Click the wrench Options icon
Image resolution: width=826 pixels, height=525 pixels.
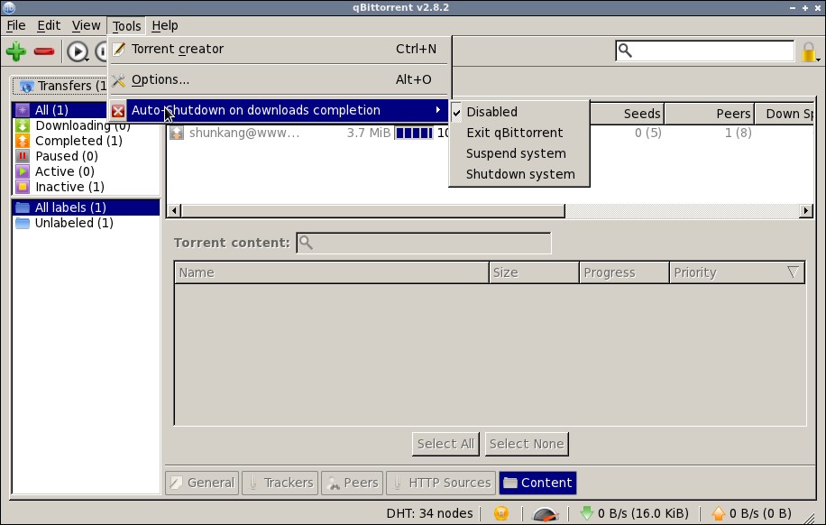(118, 80)
